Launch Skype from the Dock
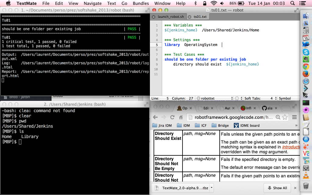The image size is (312, 195). coord(306,52)
